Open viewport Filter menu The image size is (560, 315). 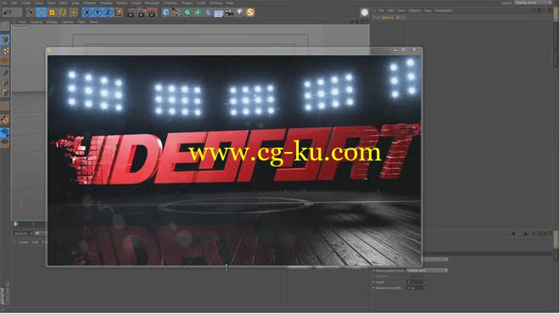pos(81,22)
